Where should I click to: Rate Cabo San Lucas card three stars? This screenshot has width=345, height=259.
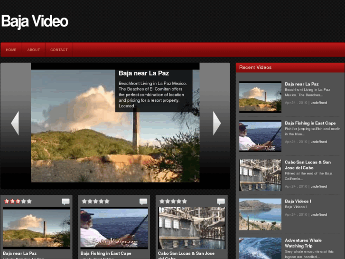(173, 201)
